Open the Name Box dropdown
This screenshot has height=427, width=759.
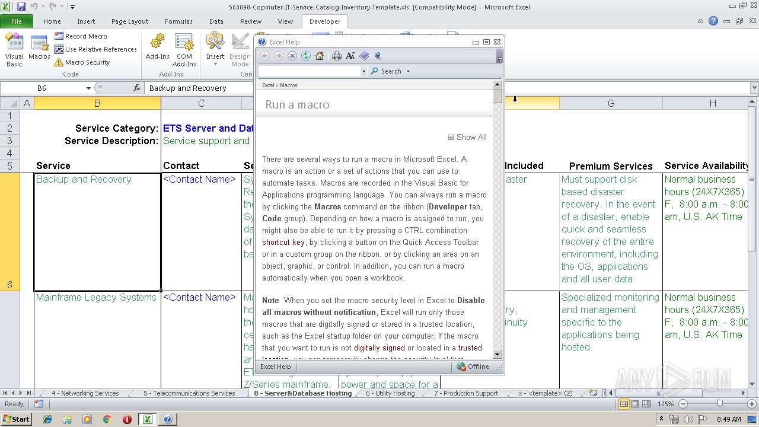click(89, 88)
